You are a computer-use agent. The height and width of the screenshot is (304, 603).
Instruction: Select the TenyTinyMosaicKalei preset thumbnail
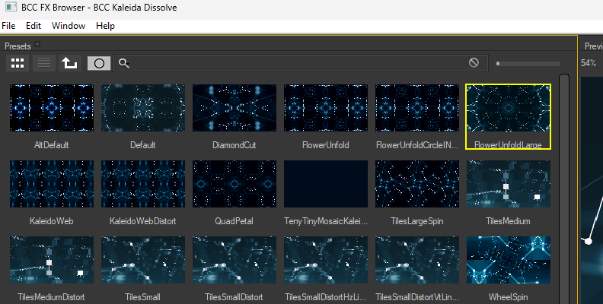pyautogui.click(x=326, y=184)
